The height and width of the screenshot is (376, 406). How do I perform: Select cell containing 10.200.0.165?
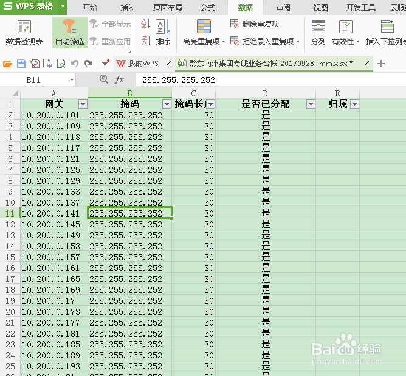pos(54,279)
